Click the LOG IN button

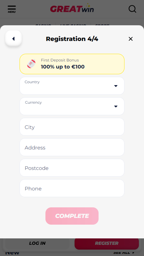pyautogui.click(x=37, y=243)
